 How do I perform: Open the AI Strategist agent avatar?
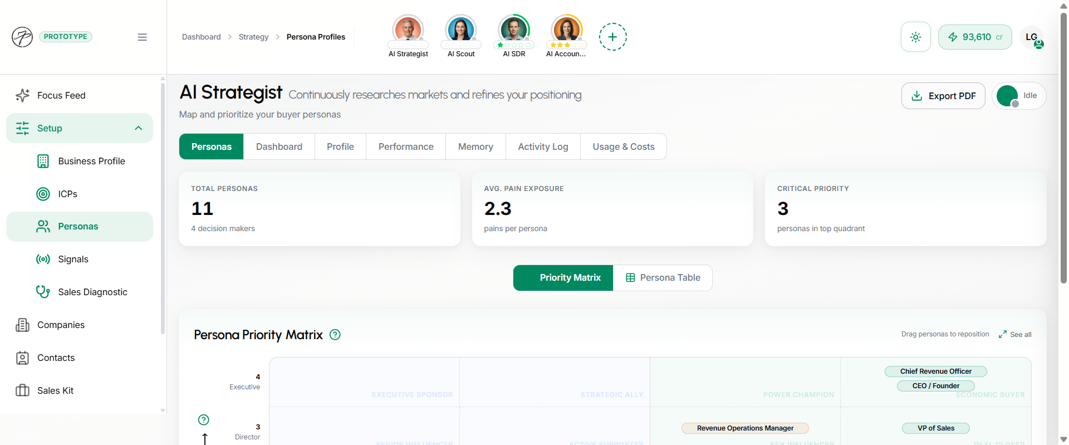[x=408, y=30]
